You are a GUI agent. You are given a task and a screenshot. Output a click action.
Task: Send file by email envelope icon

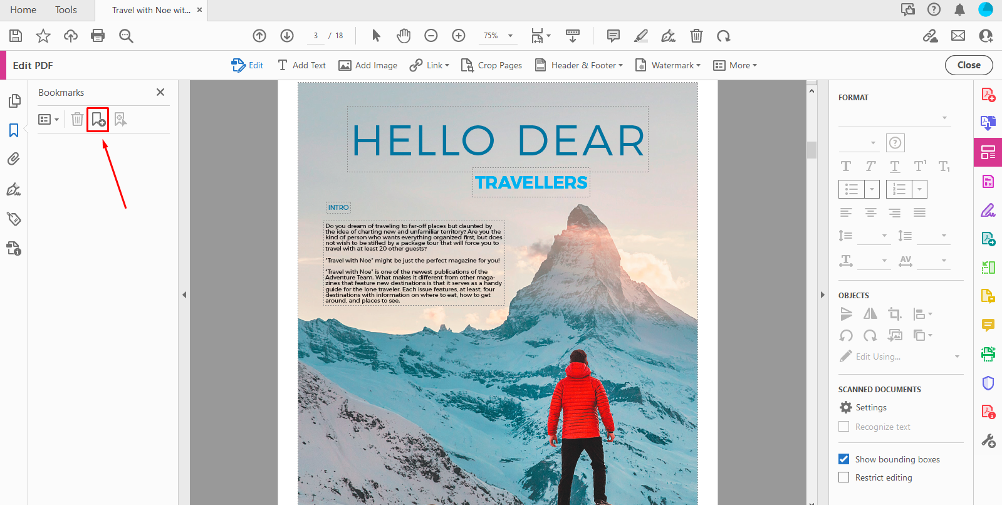point(958,36)
